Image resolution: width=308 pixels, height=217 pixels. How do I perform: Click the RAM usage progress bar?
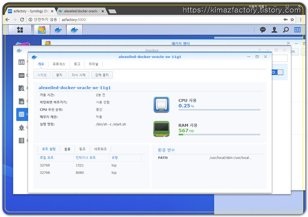click(x=219, y=135)
